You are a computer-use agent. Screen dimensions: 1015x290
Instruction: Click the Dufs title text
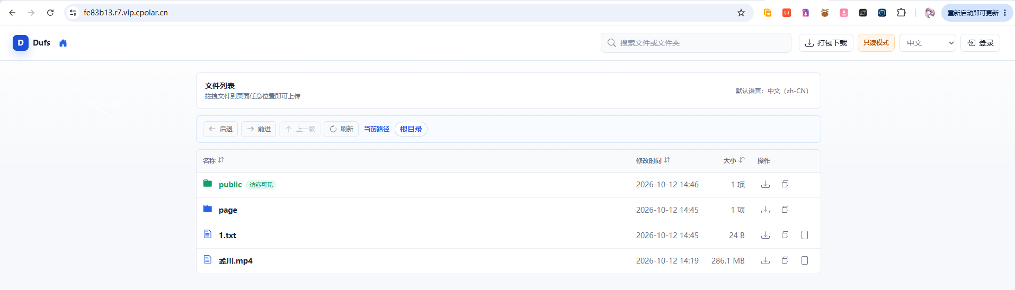tap(41, 43)
